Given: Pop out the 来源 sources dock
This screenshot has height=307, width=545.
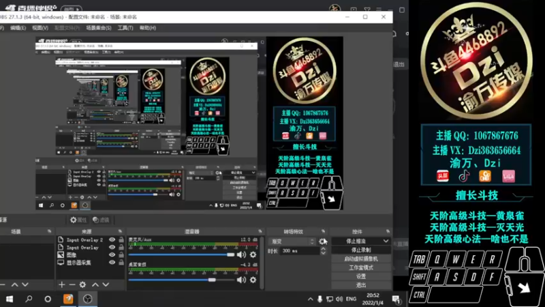Looking at the screenshot, I should 120,231.
